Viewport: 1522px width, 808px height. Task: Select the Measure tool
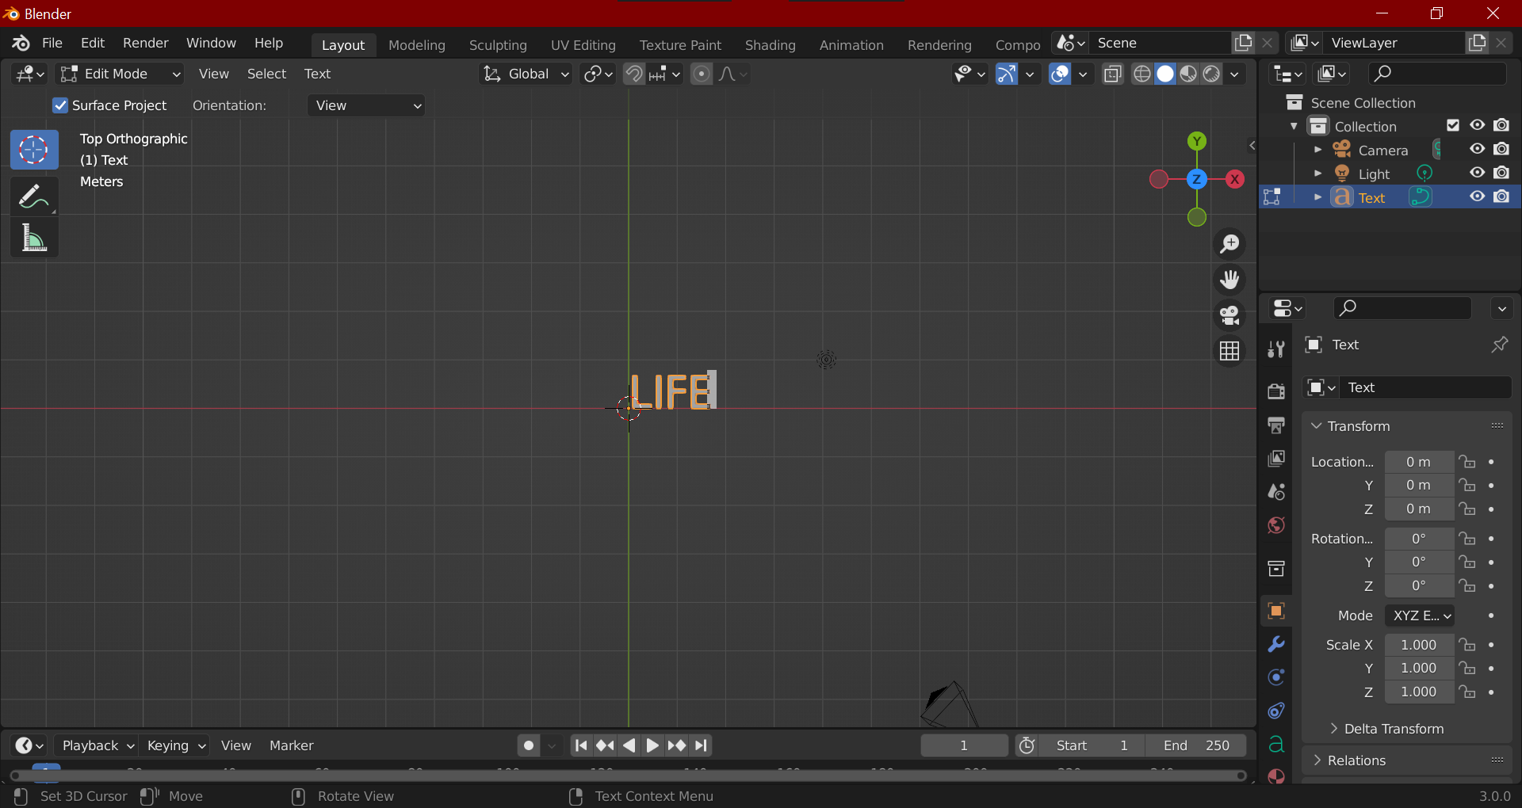click(34, 238)
